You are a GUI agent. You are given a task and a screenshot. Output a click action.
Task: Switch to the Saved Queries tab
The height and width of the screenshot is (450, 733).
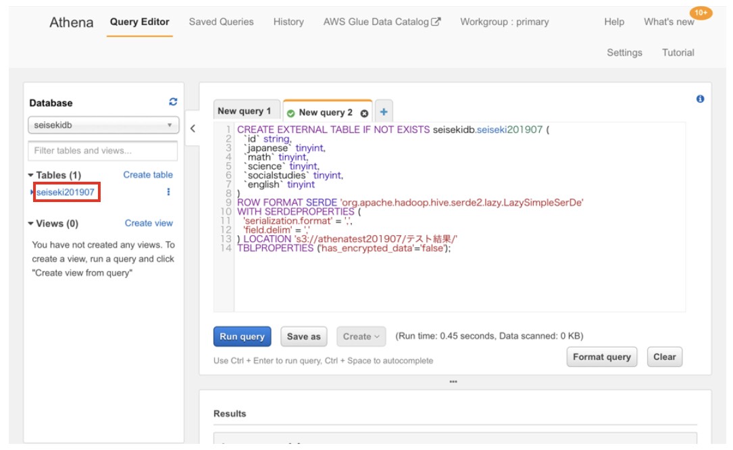coord(221,22)
